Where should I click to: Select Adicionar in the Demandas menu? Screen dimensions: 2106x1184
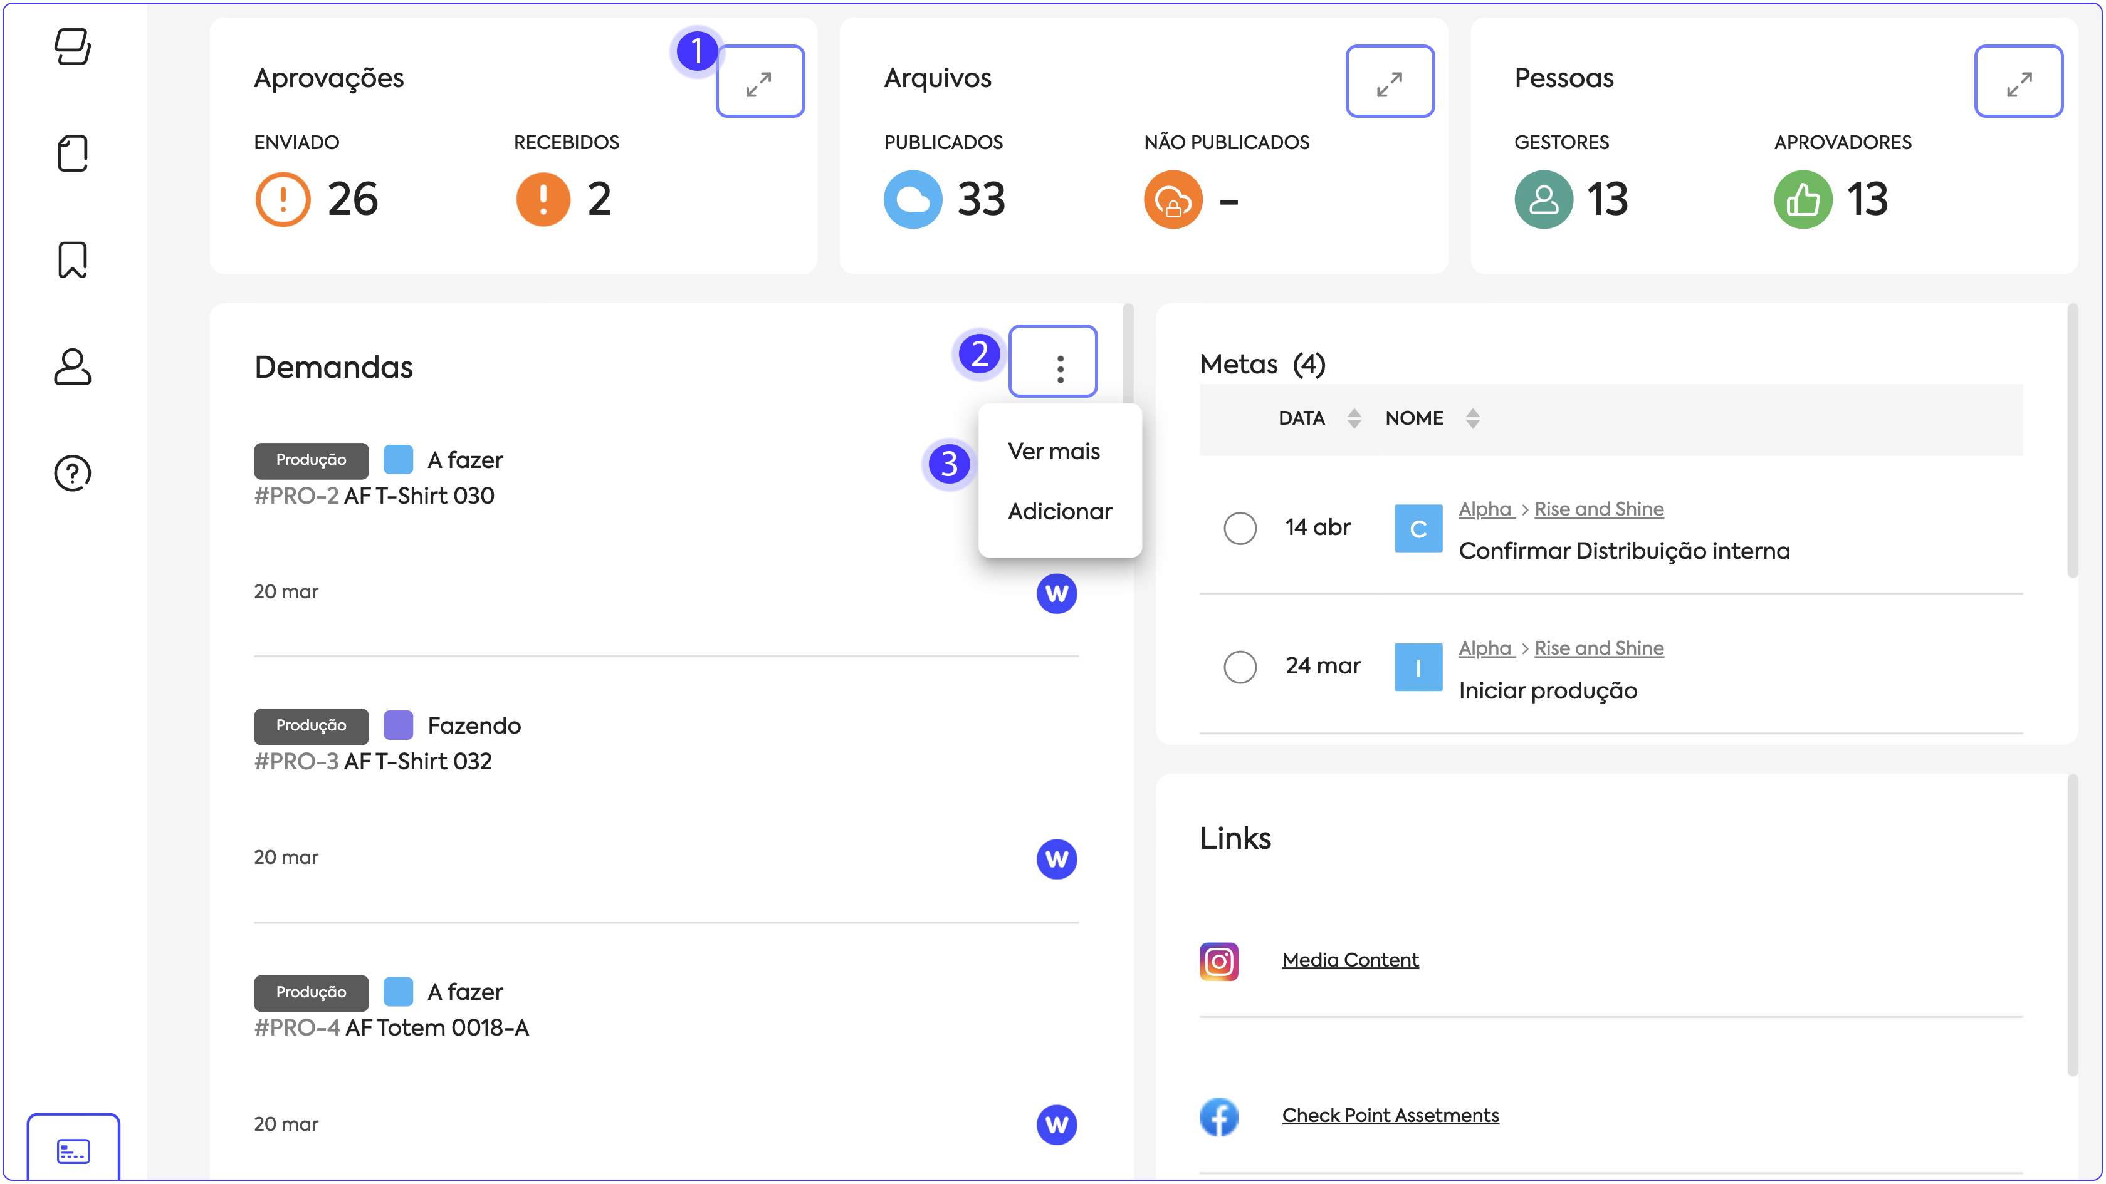(x=1059, y=512)
